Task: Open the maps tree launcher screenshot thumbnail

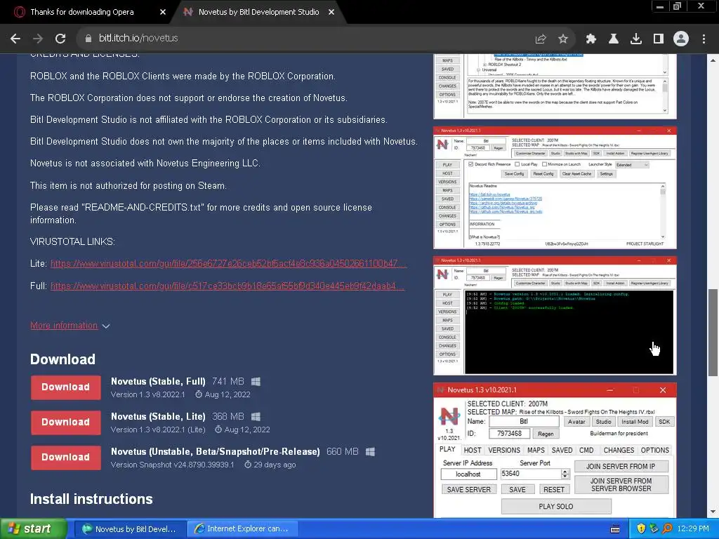Action: coord(555,86)
